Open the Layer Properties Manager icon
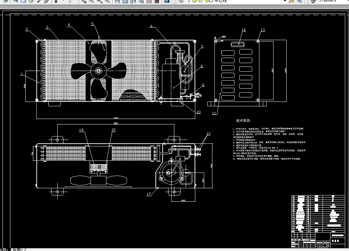Screen dimensions: 349x251 point(181,1)
